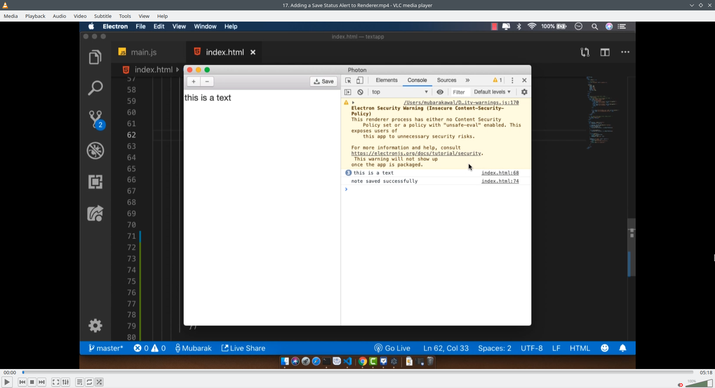This screenshot has height=388, width=715.
Task: Toggle VLC random shuffle
Action: (99, 382)
